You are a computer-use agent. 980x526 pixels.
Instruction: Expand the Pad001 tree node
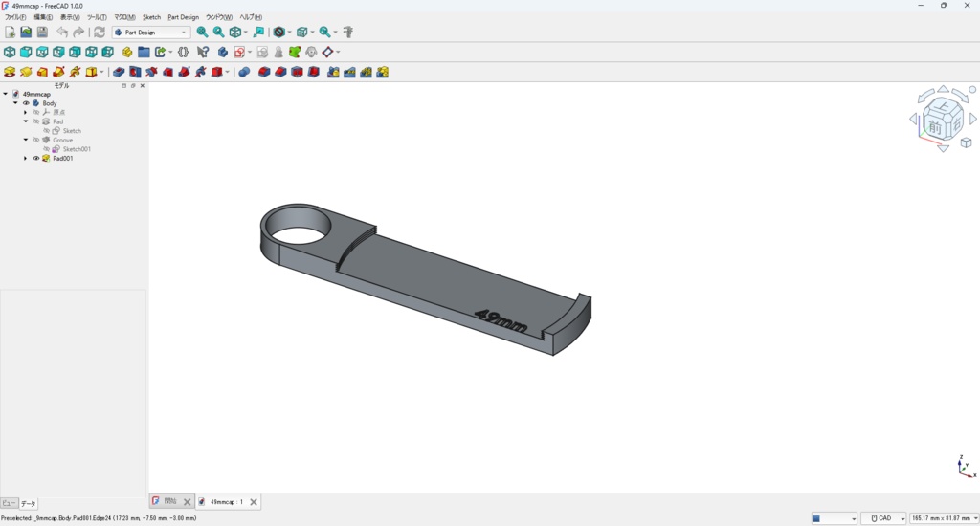pos(26,158)
